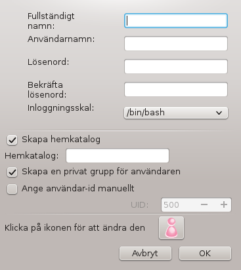Click the chevron arrow of /bin/bash combo
Image resolution: width=241 pixels, height=270 pixels.
(x=219, y=113)
